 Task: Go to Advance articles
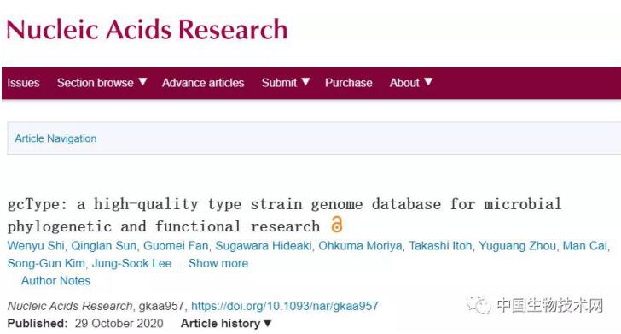point(203,83)
